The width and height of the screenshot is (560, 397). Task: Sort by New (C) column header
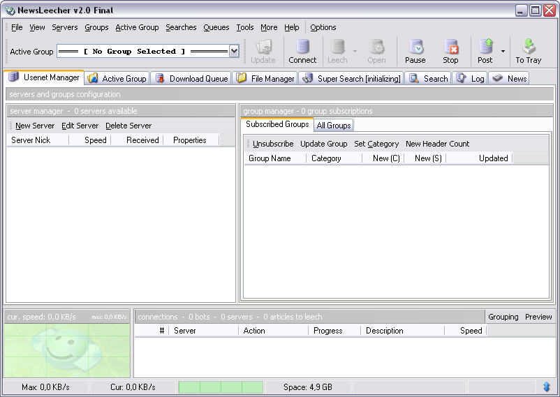[x=383, y=158]
